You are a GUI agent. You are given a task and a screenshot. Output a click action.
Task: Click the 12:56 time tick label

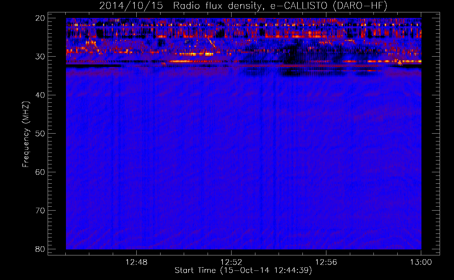coord(326,262)
